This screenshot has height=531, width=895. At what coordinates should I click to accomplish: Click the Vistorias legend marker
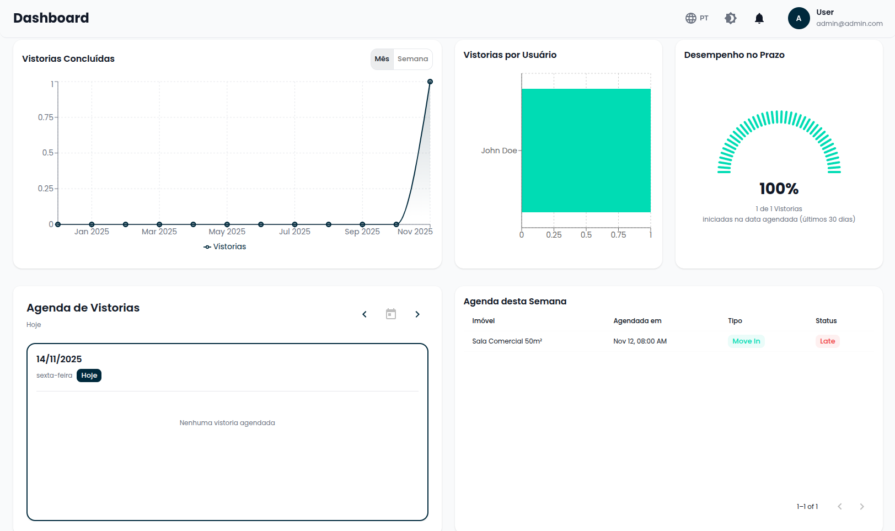207,247
